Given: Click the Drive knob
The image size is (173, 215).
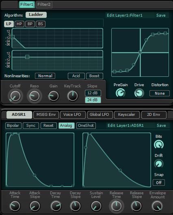Looking at the screenshot, I should point(139,93).
